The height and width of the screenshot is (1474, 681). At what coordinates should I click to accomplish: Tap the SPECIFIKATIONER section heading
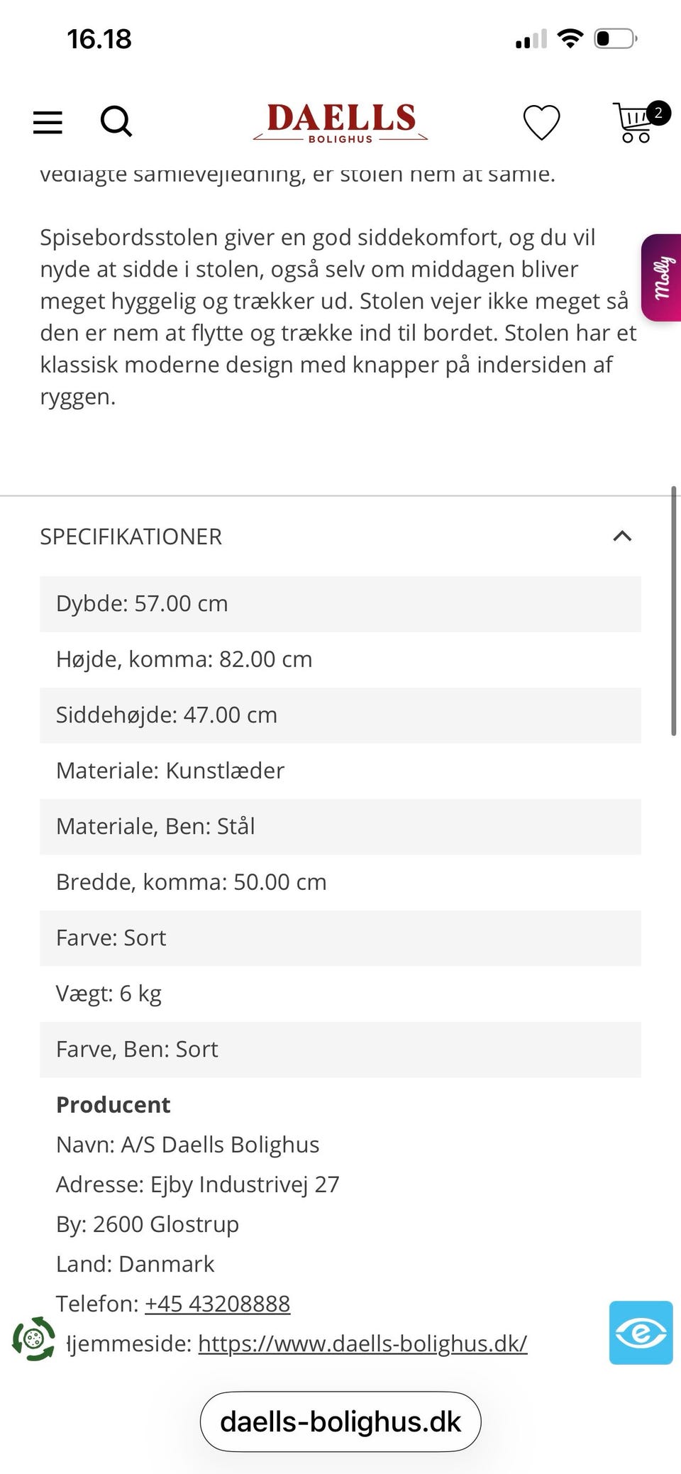click(x=131, y=537)
